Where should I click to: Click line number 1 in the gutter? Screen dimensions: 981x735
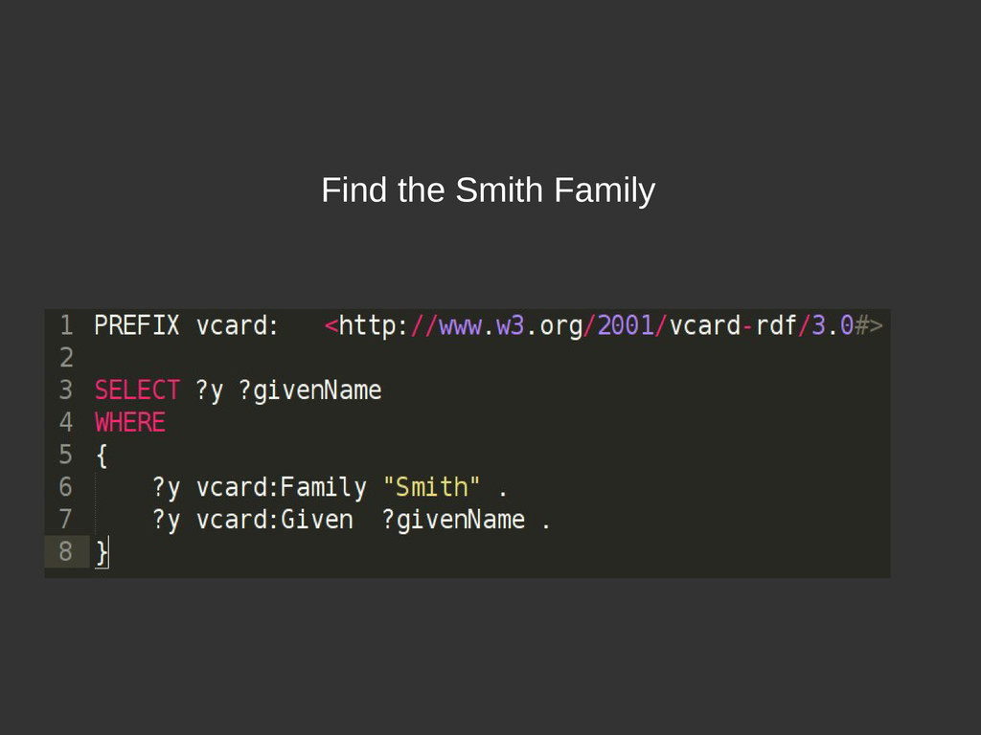coord(66,325)
